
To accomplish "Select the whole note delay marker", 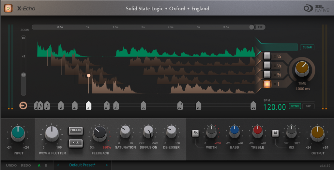I will click(x=144, y=105).
